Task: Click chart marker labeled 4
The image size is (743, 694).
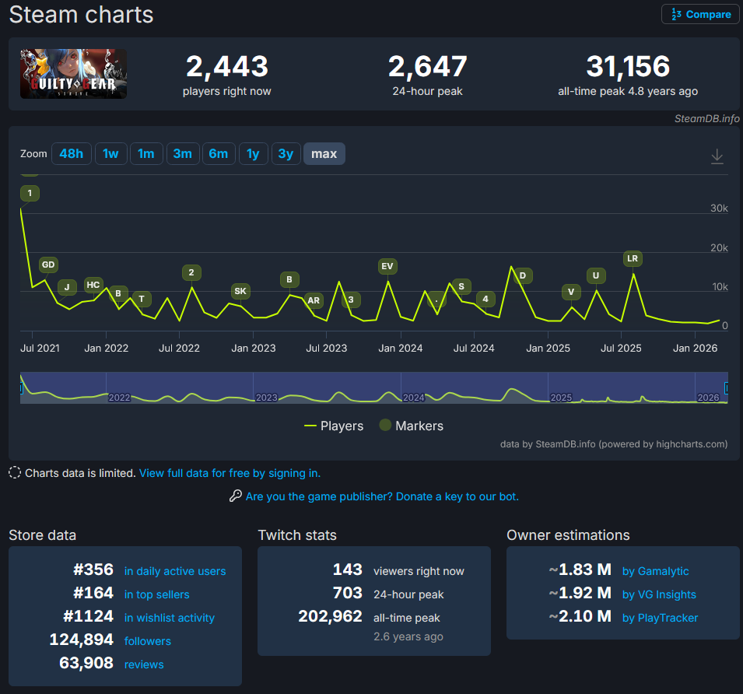Action: coord(485,299)
